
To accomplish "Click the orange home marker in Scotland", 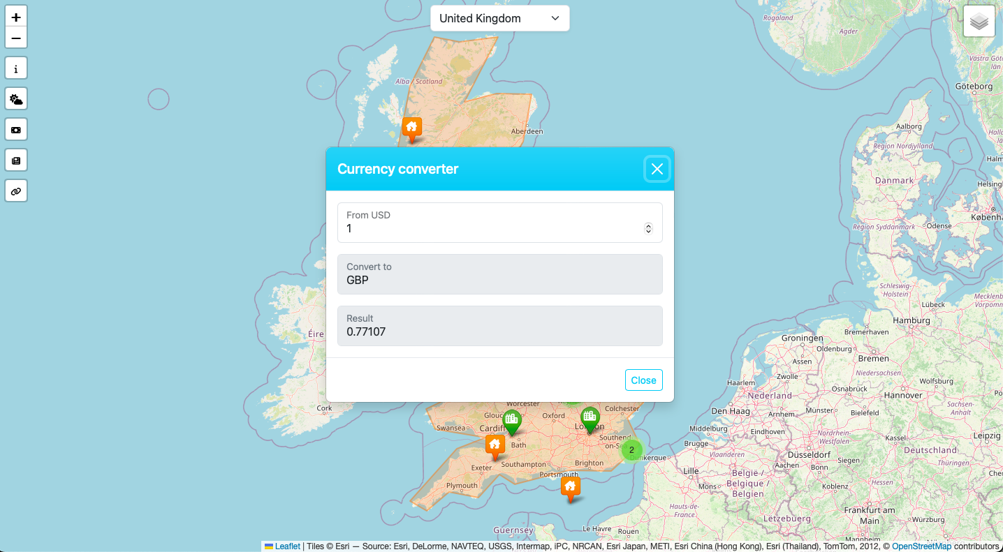I will tap(411, 128).
